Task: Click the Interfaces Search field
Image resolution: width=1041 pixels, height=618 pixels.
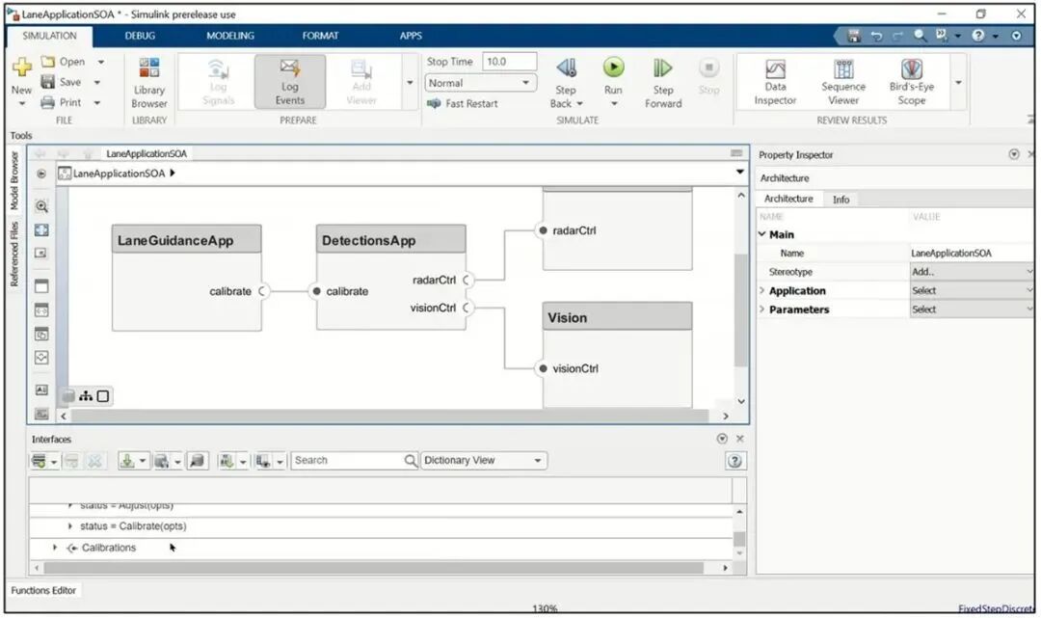Action: (354, 460)
